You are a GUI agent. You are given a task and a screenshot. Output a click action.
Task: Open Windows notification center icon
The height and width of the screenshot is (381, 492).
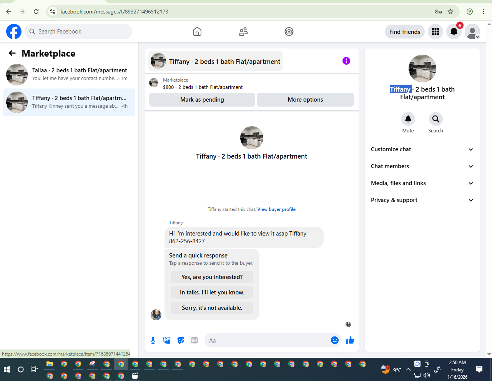[479, 369]
